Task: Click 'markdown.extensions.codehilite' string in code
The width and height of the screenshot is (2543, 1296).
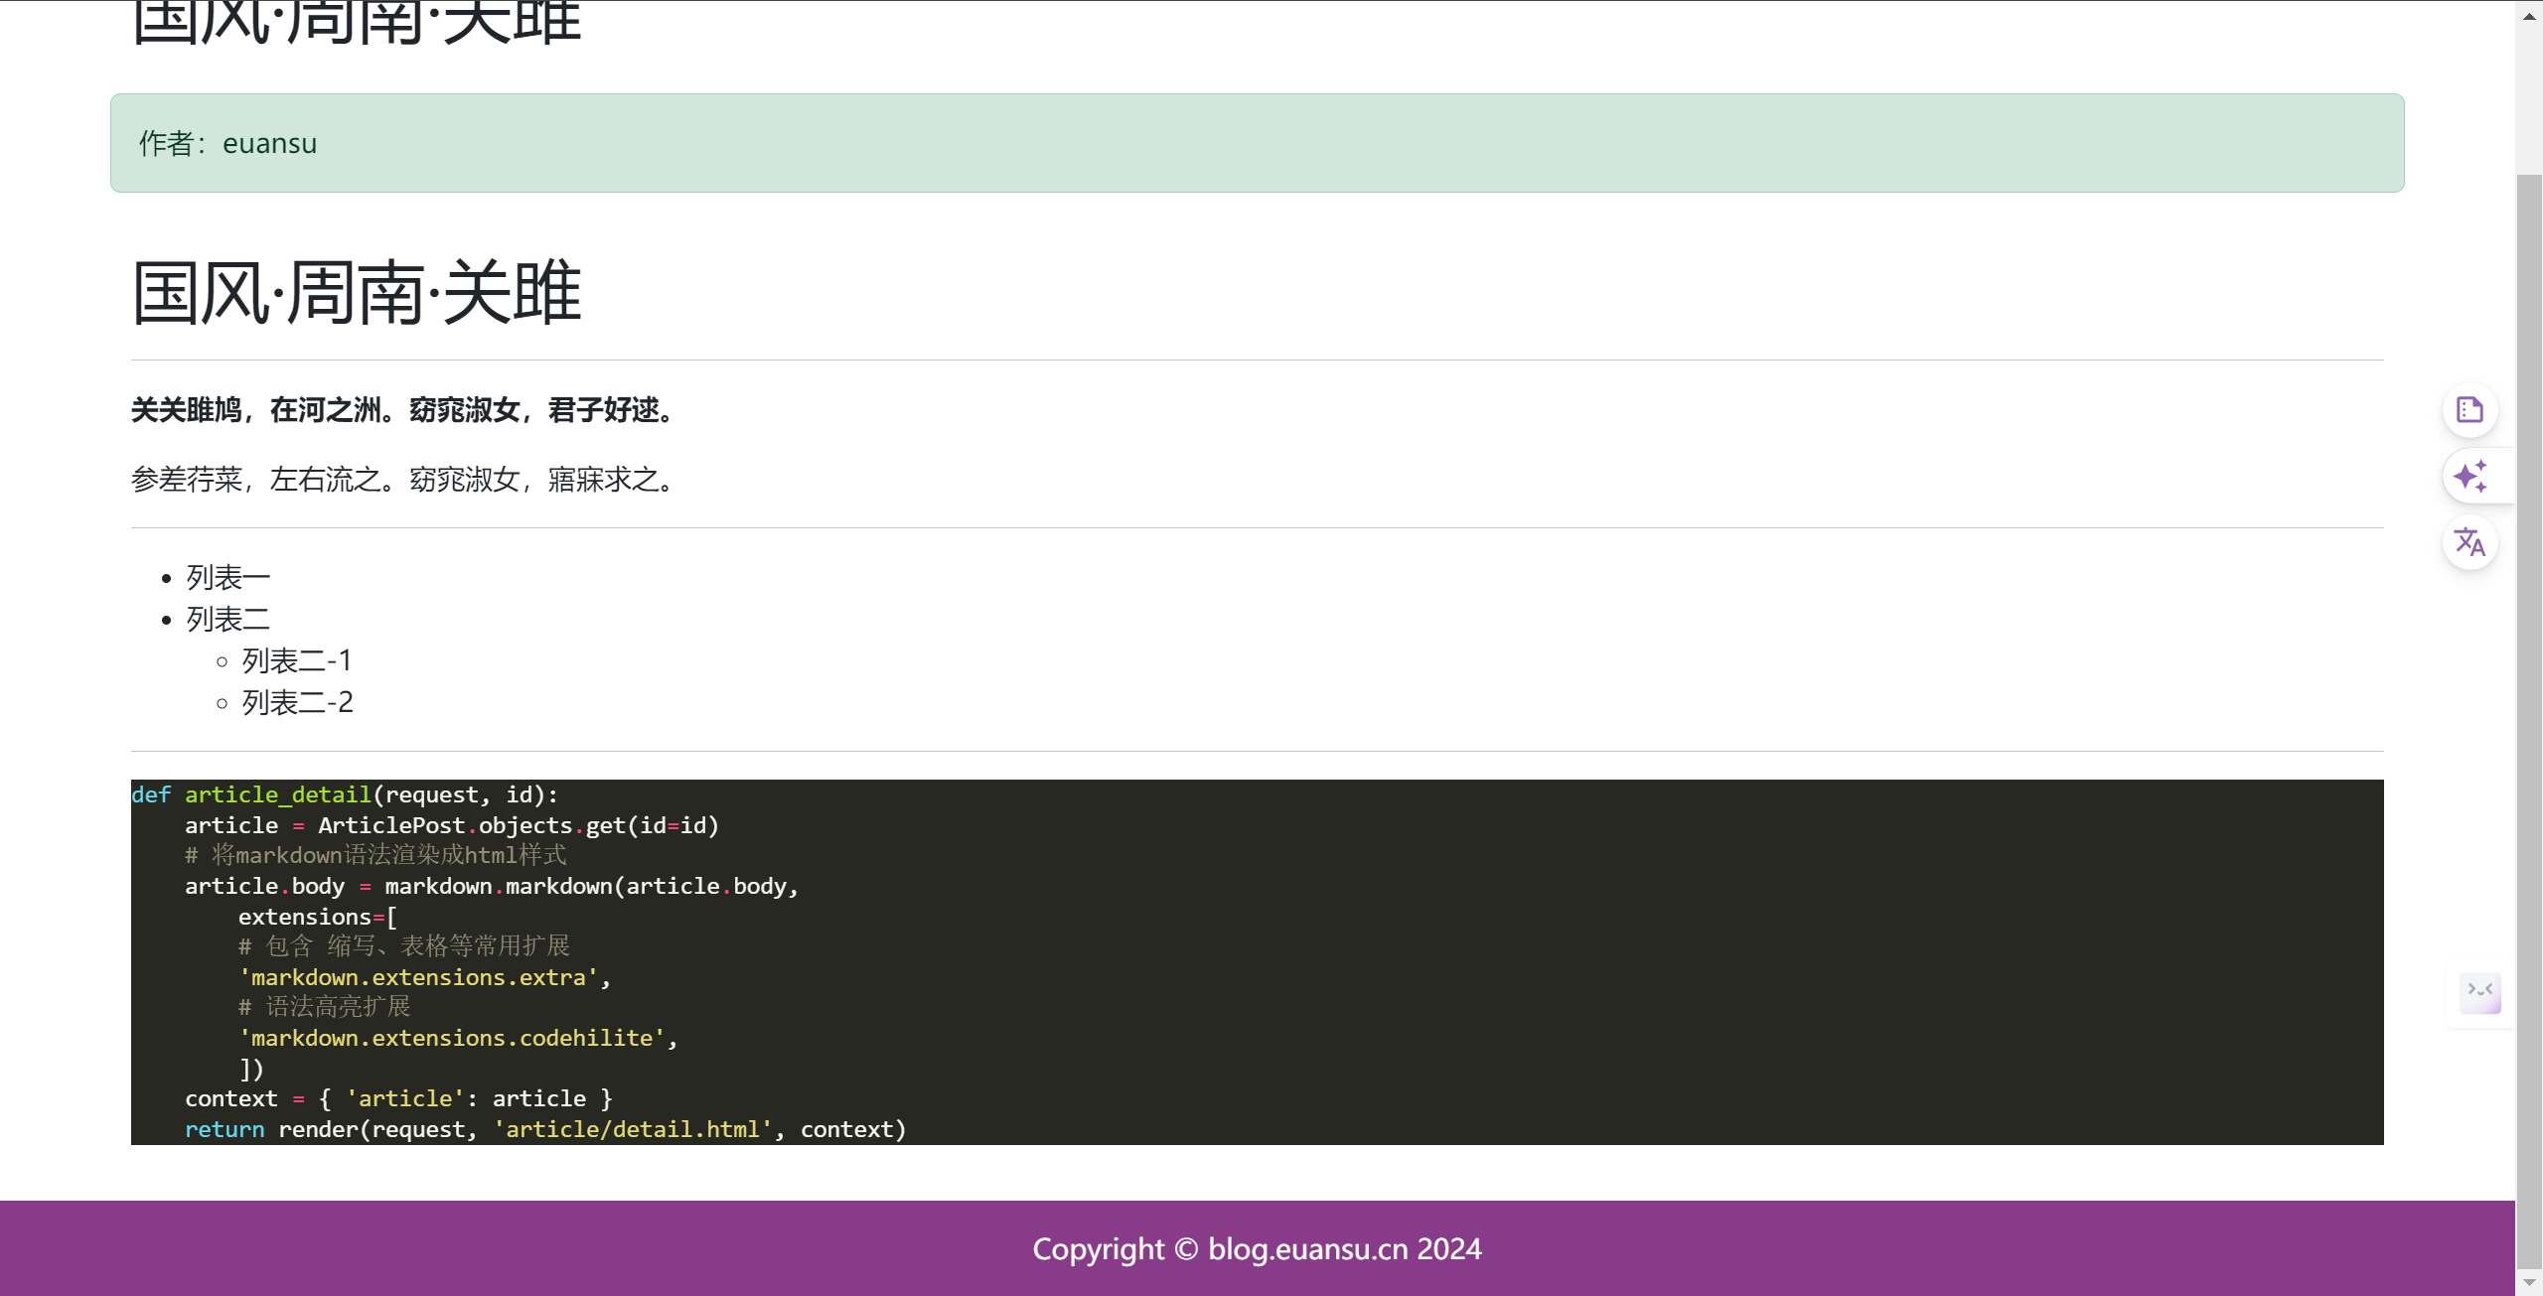Action: click(x=451, y=1038)
